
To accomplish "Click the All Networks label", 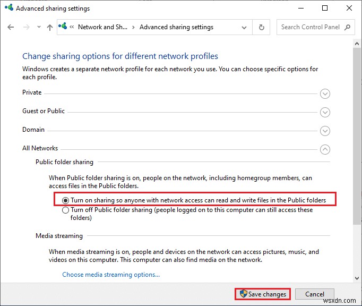I will [40, 148].
